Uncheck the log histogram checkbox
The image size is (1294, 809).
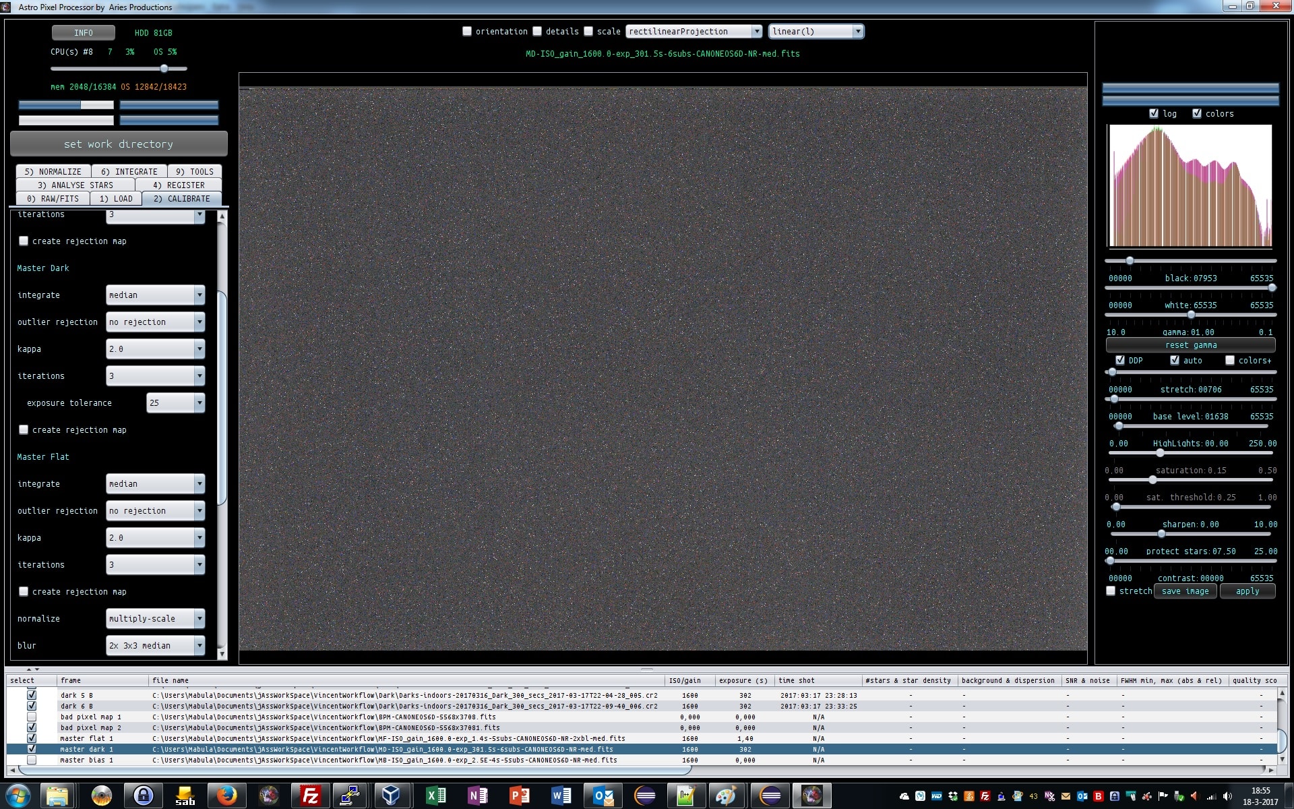(x=1154, y=113)
